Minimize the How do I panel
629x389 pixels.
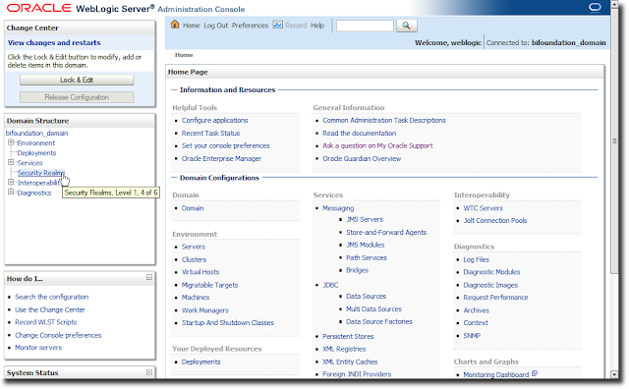point(149,277)
